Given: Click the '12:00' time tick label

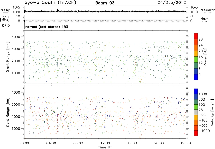Looking at the screenshot, I should 105,143.
